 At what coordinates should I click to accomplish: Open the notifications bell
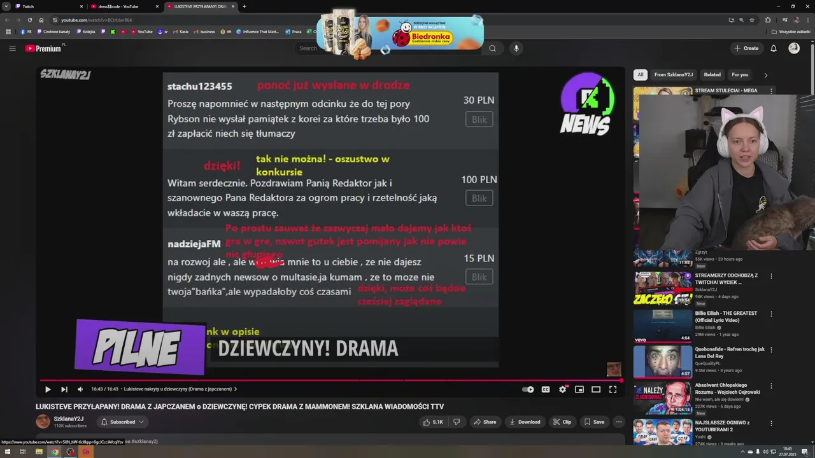tap(774, 48)
